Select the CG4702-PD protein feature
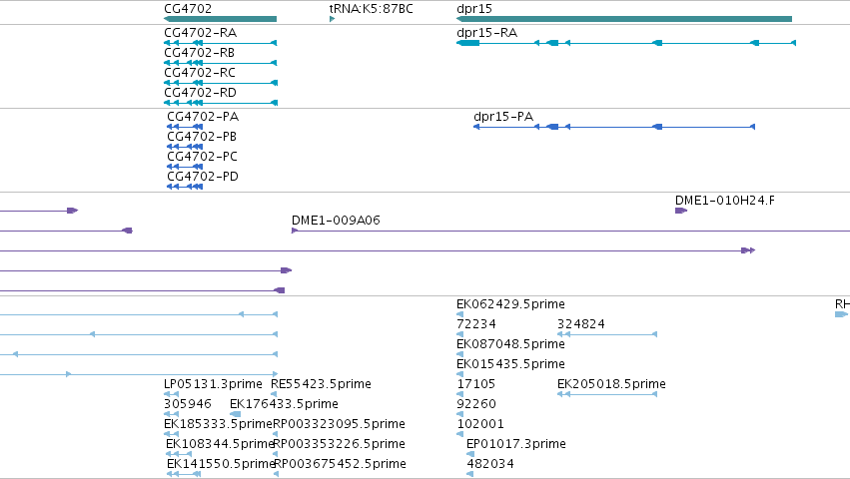 (x=185, y=187)
